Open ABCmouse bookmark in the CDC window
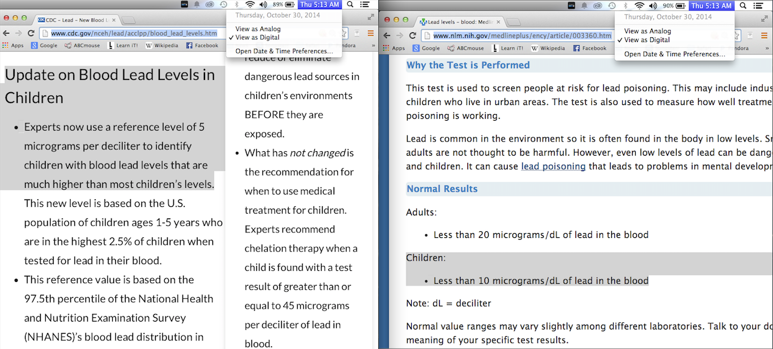 coord(82,45)
